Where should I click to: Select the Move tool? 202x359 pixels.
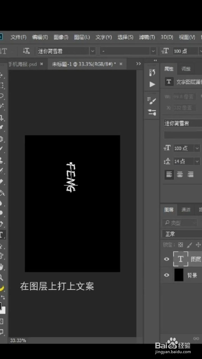point(1,75)
